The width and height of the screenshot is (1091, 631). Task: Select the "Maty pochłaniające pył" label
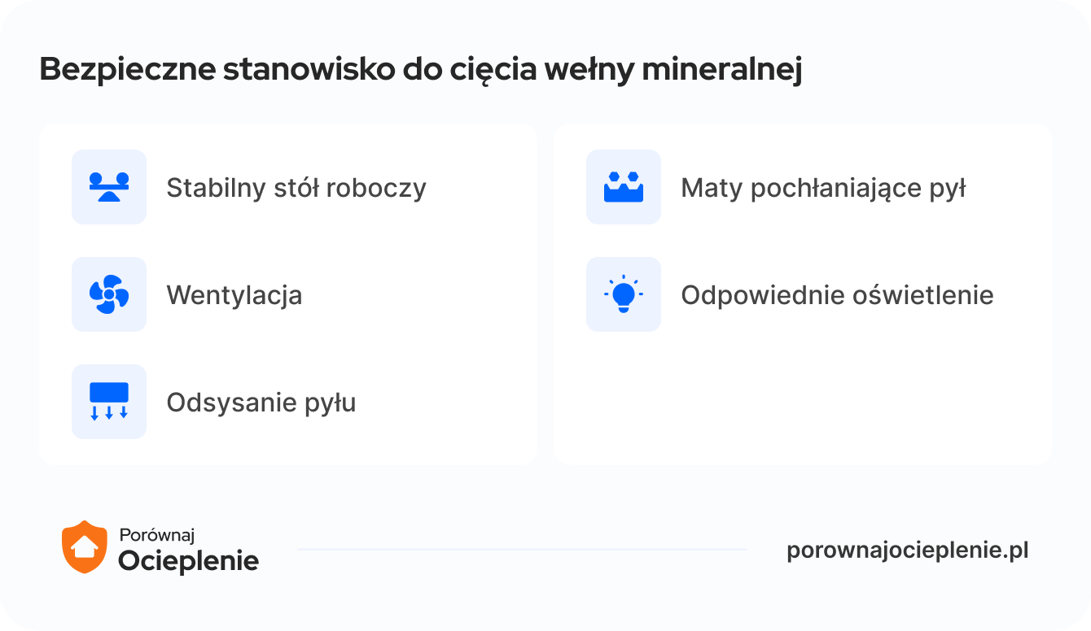click(823, 189)
